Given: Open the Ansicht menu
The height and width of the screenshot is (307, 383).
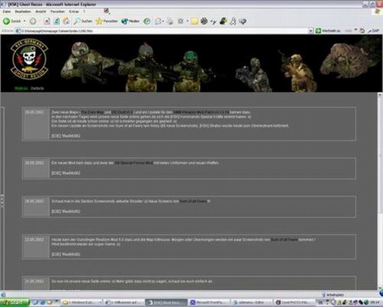Looking at the screenshot, I should pos(41,12).
